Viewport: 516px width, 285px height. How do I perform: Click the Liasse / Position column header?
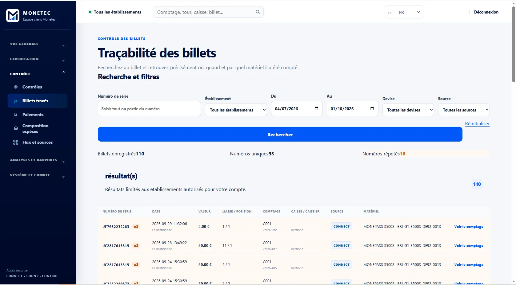click(237, 211)
